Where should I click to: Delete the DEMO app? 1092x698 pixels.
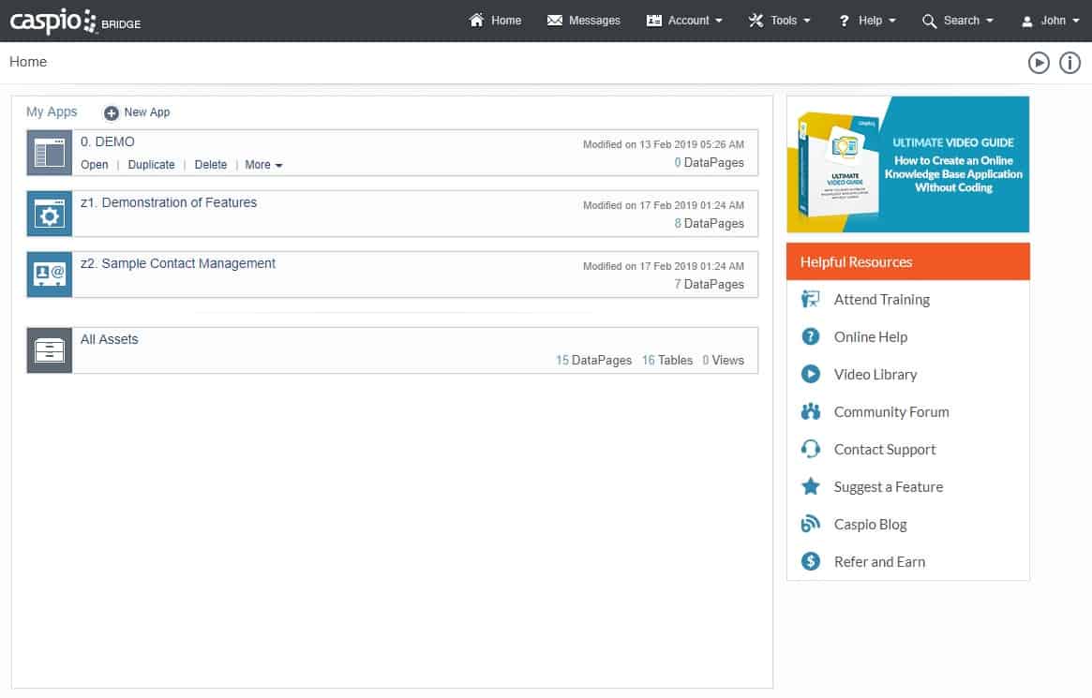pos(211,165)
